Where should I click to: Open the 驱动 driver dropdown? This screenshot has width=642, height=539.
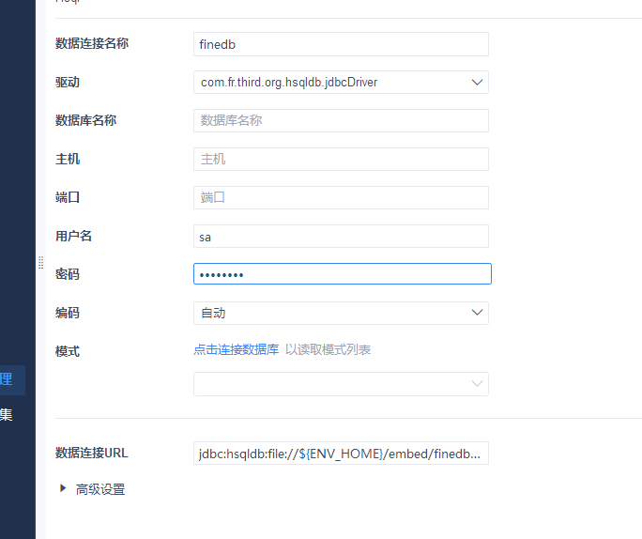pos(341,83)
